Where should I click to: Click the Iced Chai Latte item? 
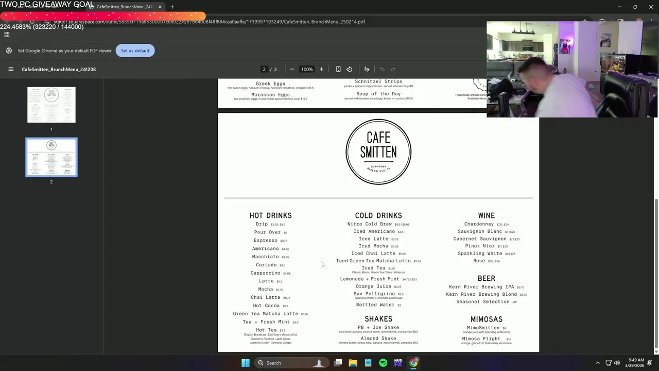pos(378,254)
